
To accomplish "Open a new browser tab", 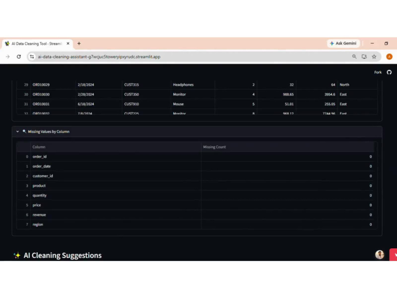I will pyautogui.click(x=79, y=43).
